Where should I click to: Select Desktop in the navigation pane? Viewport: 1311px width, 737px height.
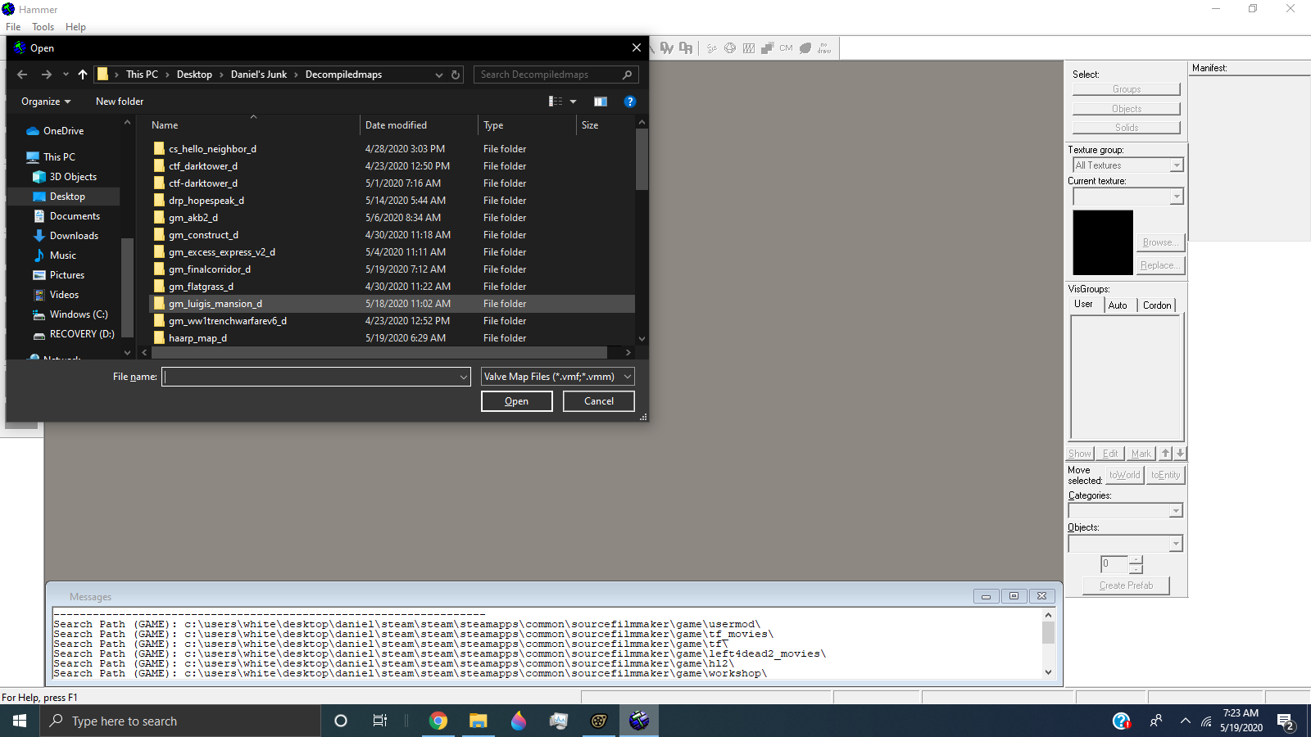click(x=67, y=197)
